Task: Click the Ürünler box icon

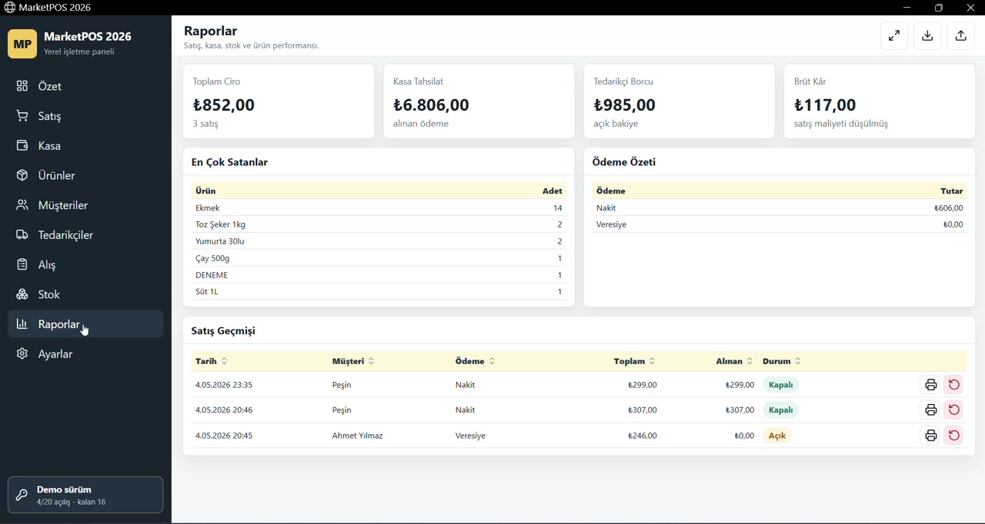Action: [x=22, y=175]
